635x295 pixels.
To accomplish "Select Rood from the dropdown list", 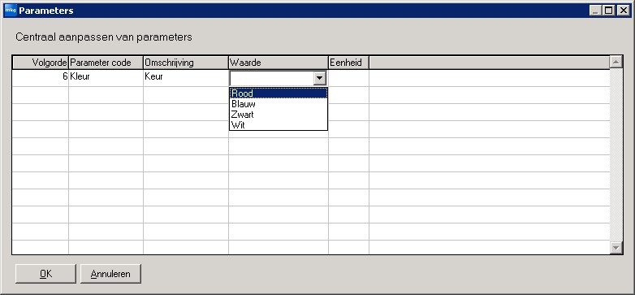I will click(279, 93).
